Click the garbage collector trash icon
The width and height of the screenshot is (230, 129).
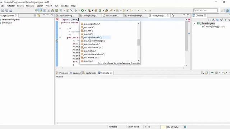[185, 127]
